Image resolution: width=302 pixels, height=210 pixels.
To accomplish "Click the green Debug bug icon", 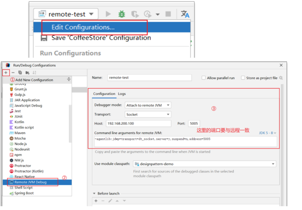I will point(121,14).
